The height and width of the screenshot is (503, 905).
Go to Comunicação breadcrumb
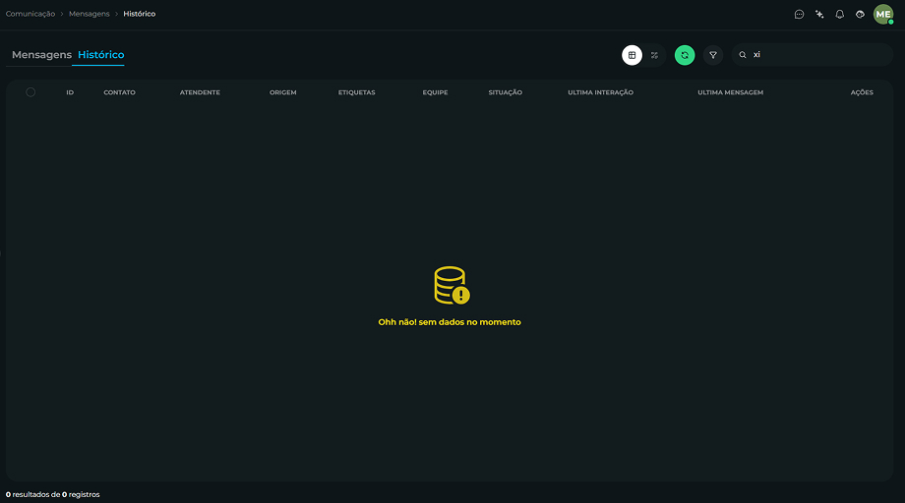tap(30, 14)
